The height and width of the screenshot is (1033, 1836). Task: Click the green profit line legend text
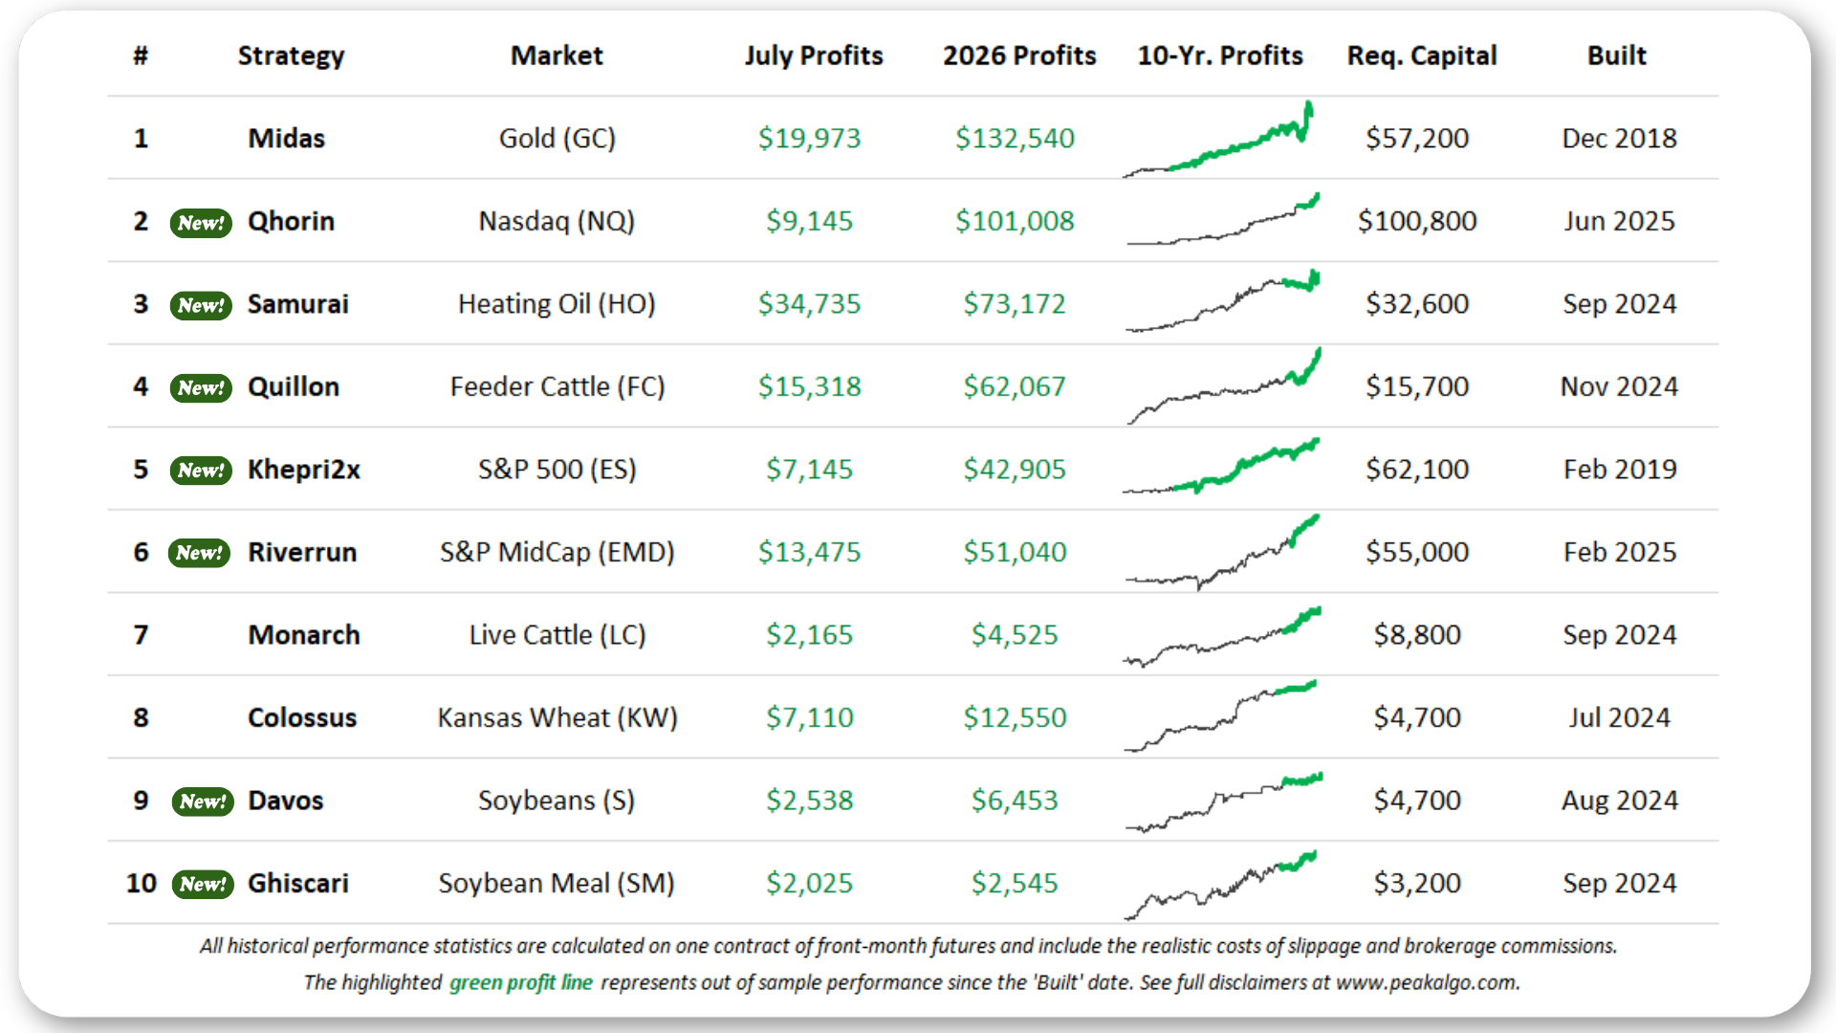tap(521, 982)
